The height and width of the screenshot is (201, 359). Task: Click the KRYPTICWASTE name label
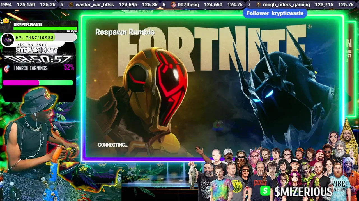pos(28,24)
